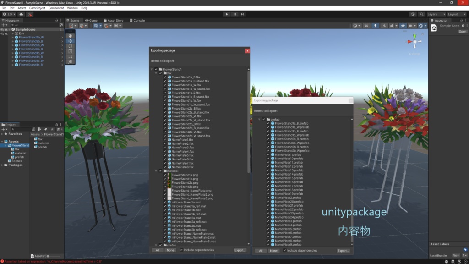
Task: Select the Hand view tool
Action: [70, 36]
